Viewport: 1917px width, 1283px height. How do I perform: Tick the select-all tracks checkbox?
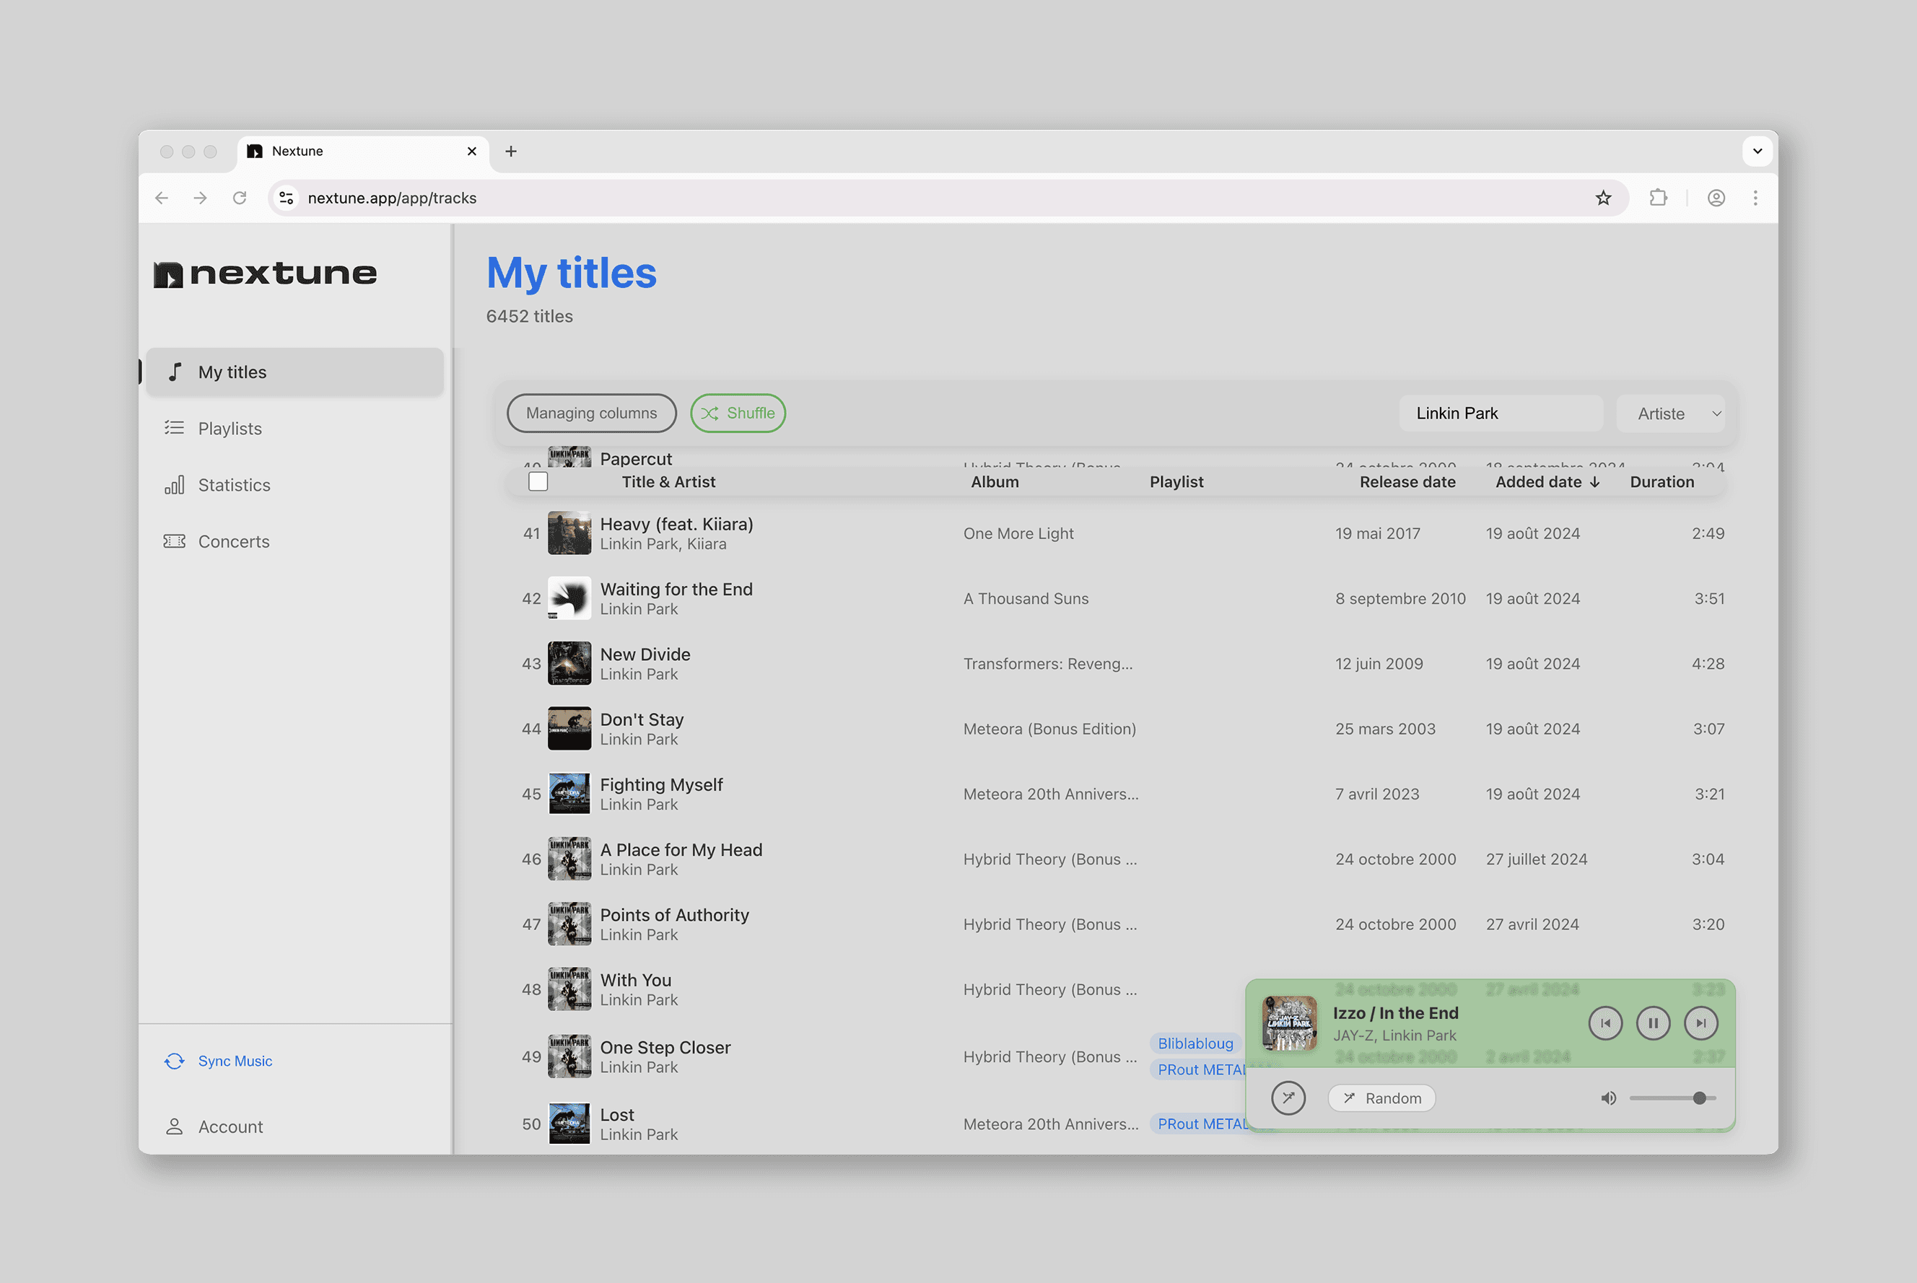coord(538,482)
